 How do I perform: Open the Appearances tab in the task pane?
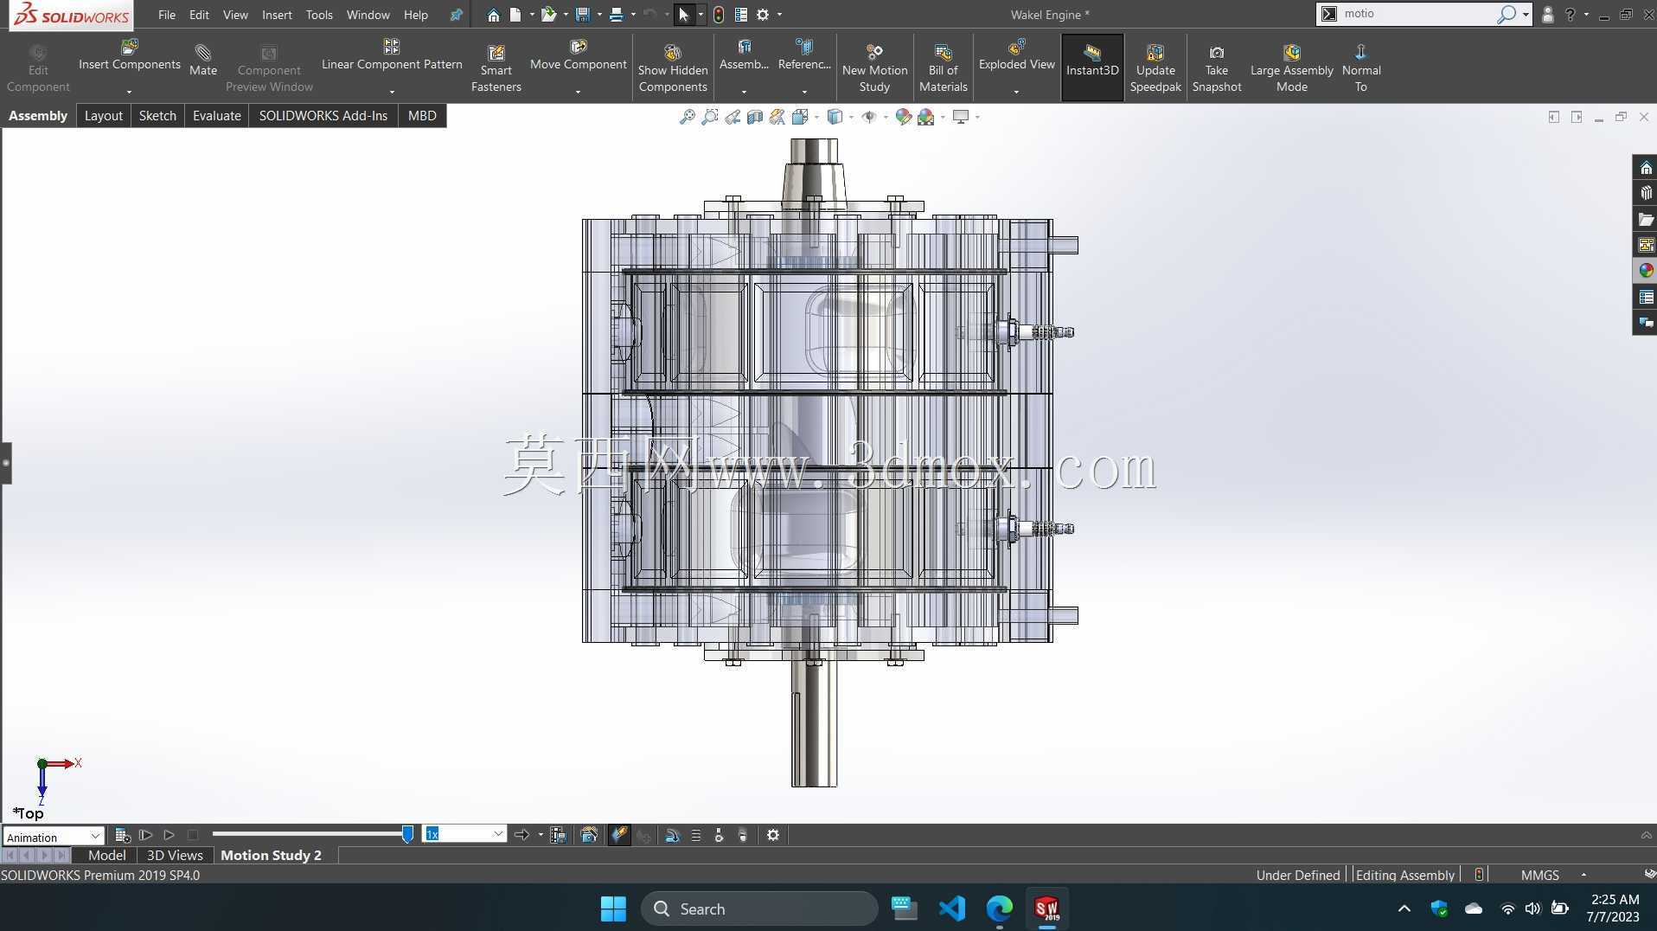click(1645, 271)
